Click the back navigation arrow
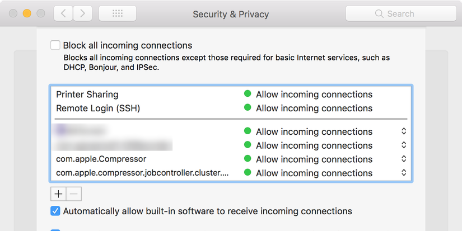462x231 pixels. pyautogui.click(x=63, y=13)
